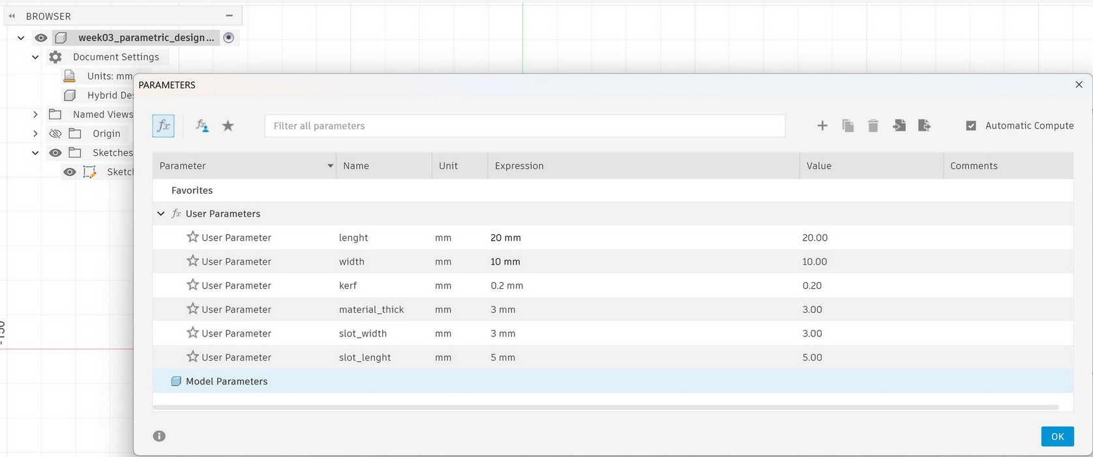Click the Unit column header

tap(460, 166)
